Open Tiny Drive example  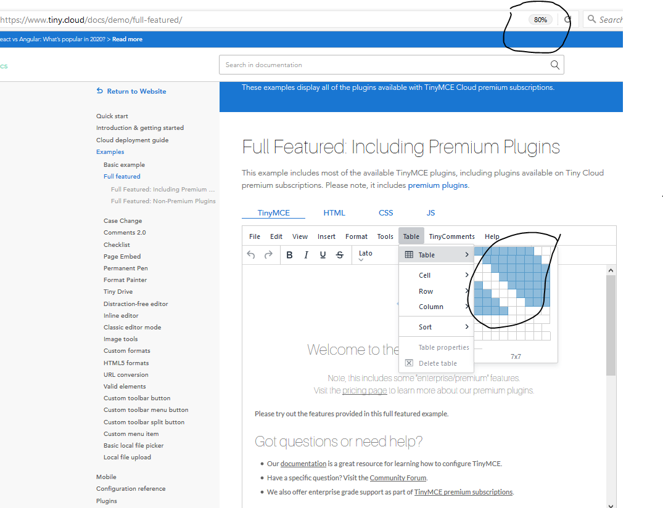(118, 292)
